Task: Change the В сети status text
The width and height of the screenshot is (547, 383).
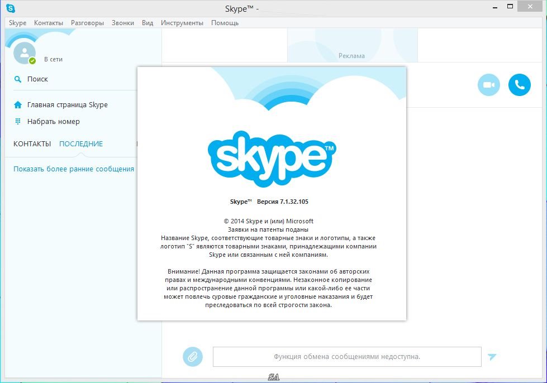Action: (54, 59)
